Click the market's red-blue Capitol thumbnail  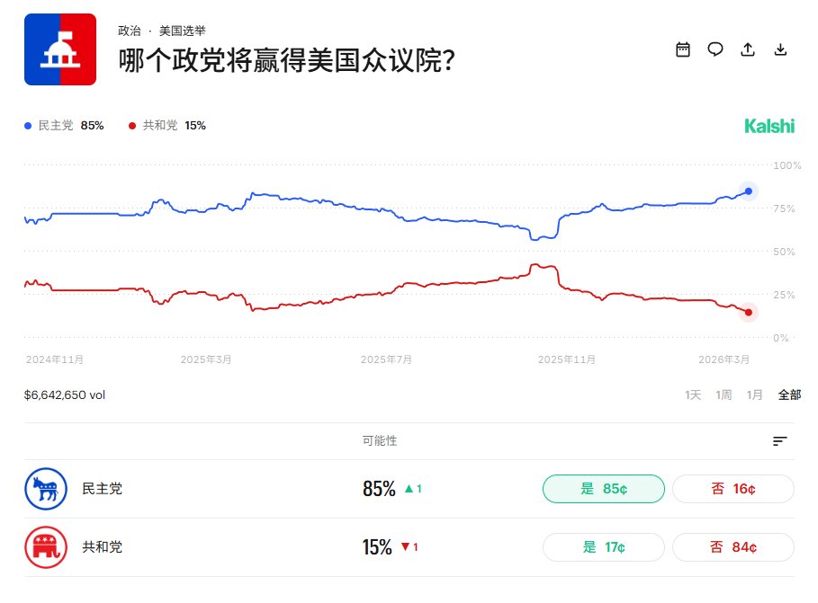pos(60,49)
